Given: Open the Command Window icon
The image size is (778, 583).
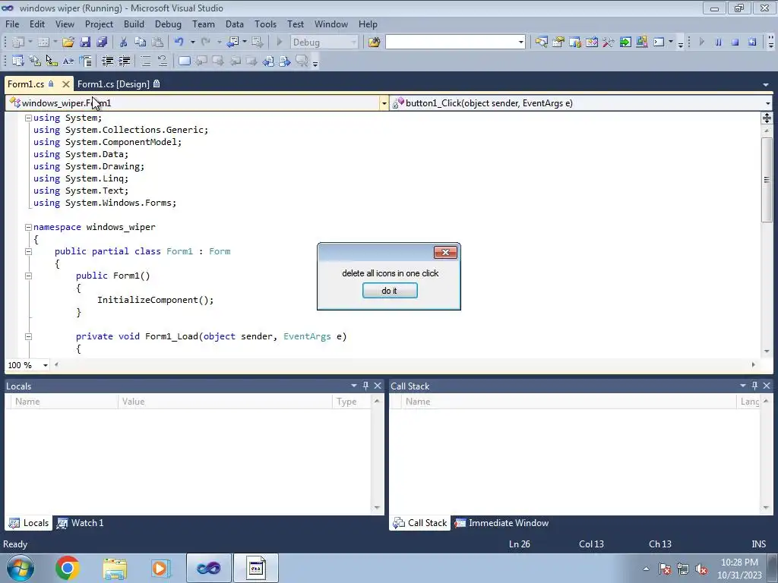Looking at the screenshot, I should 659,43.
